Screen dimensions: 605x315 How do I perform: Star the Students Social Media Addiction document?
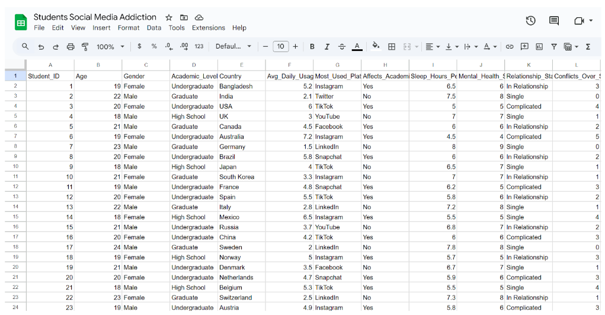pos(169,17)
